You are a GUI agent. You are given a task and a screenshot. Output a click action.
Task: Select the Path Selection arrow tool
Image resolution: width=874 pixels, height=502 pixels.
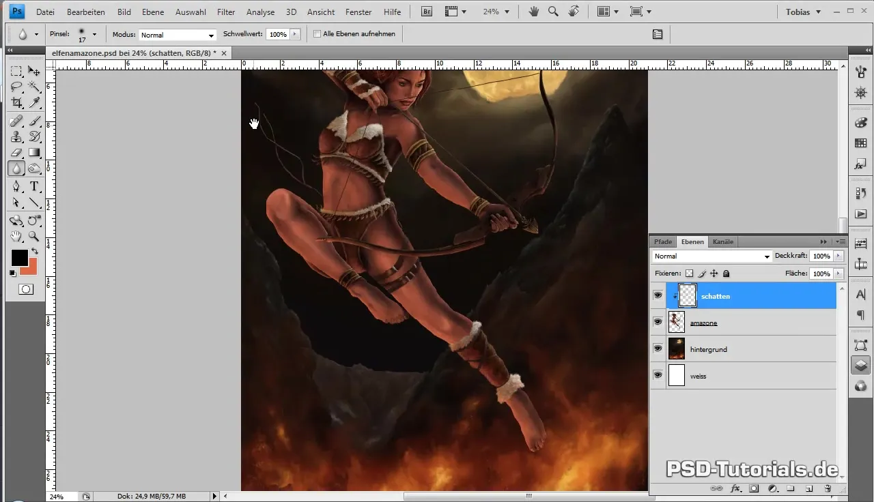pos(16,202)
